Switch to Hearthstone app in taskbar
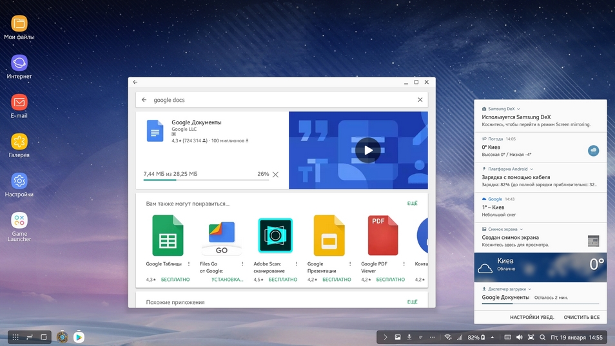Screen dimensions: 615x346 tap(62, 337)
